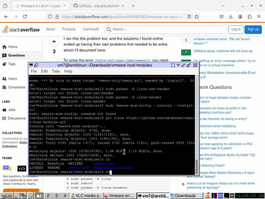Open the OverflowAI header link
Image resolution: width=265 pixels, height=199 pixels.
pyautogui.click(x=91, y=29)
